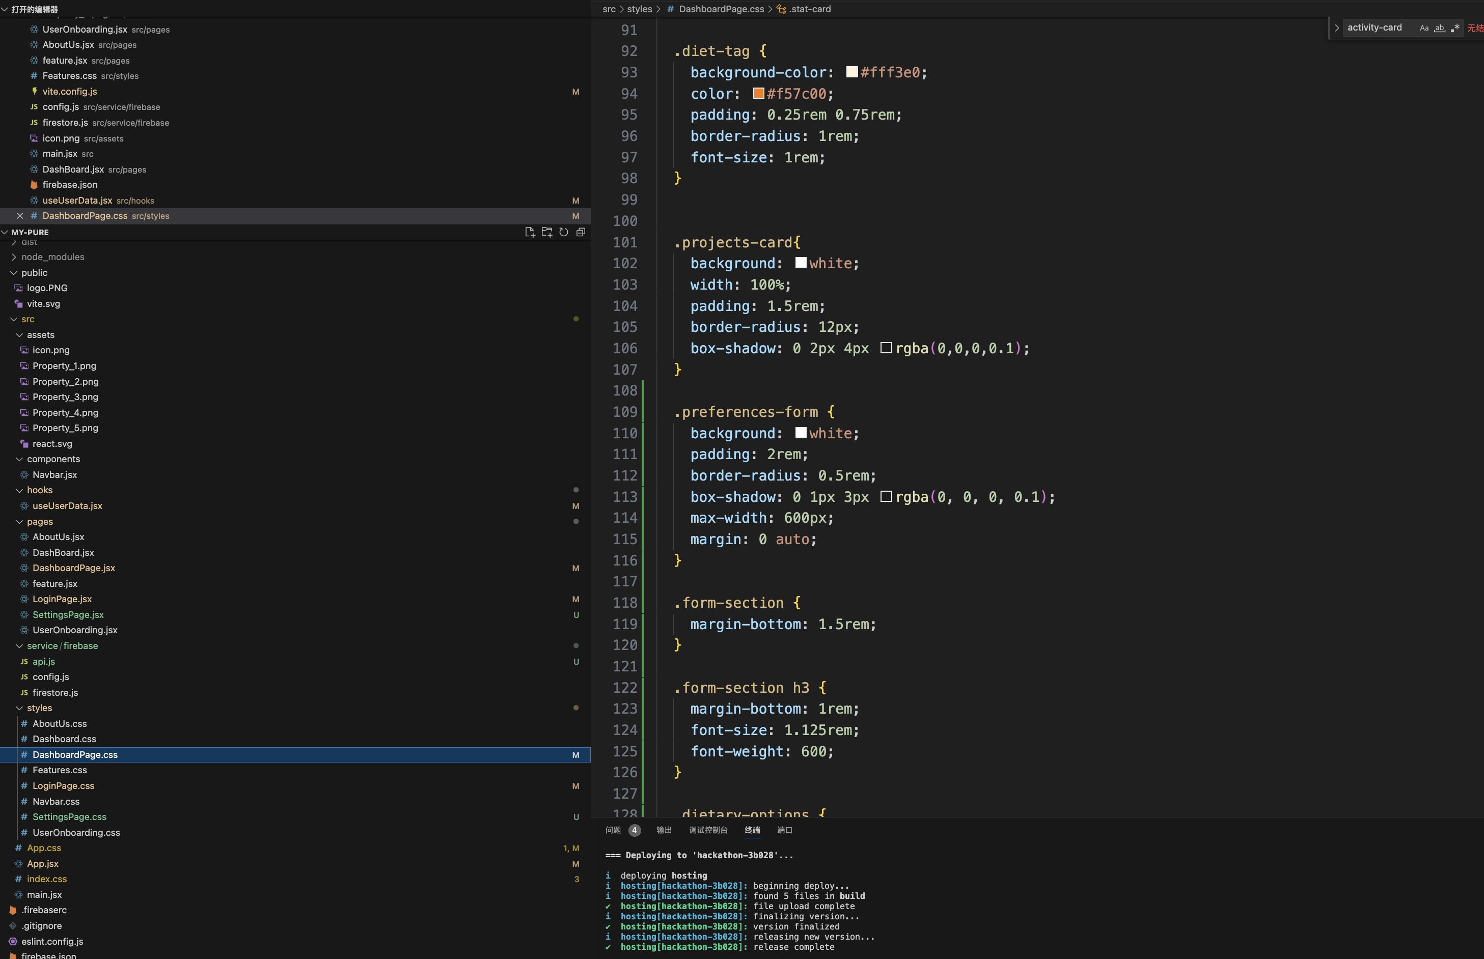Viewport: 1484px width, 959px height.
Task: Toggle whole word match in find
Action: (x=1439, y=28)
